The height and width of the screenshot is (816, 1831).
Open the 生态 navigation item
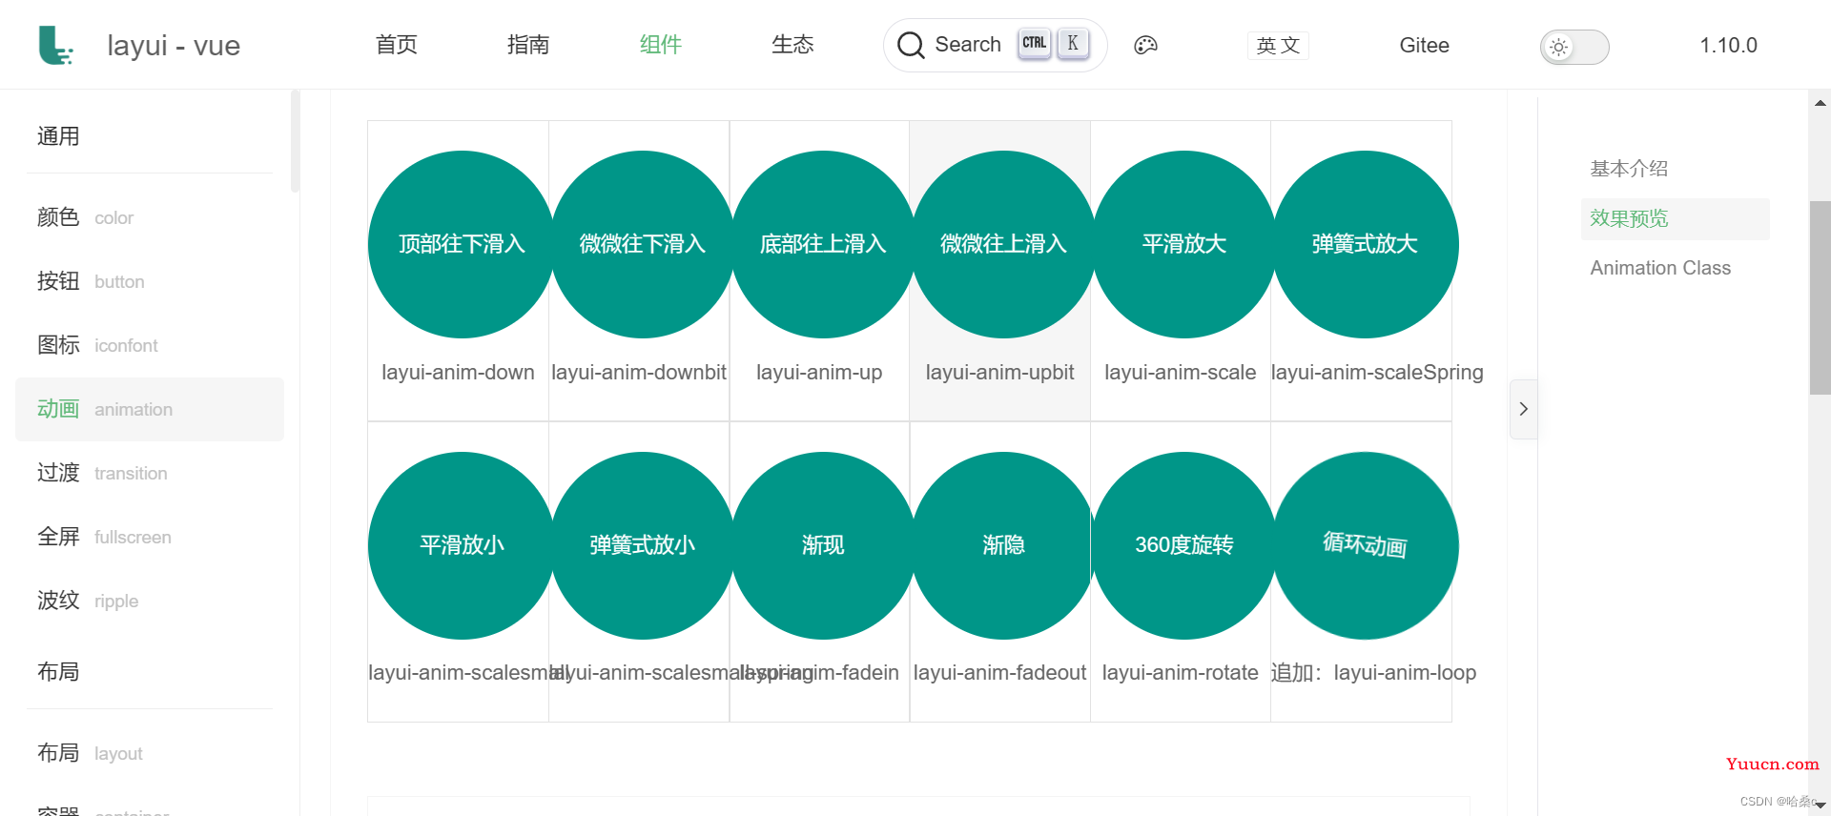[x=792, y=45]
